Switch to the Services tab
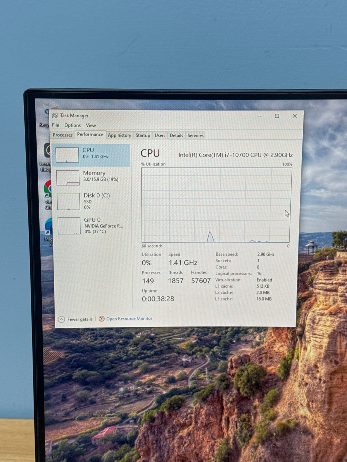Screen dimensions: 347x462 (x=196, y=135)
